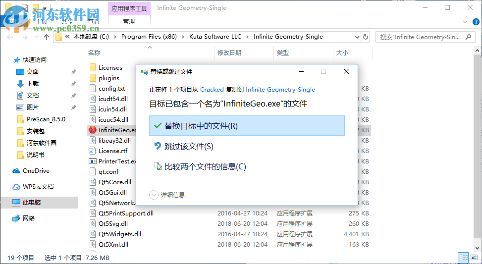Screen dimensions: 482x264
Task: Click the libeay32.dll file icon
Action: tap(93, 141)
